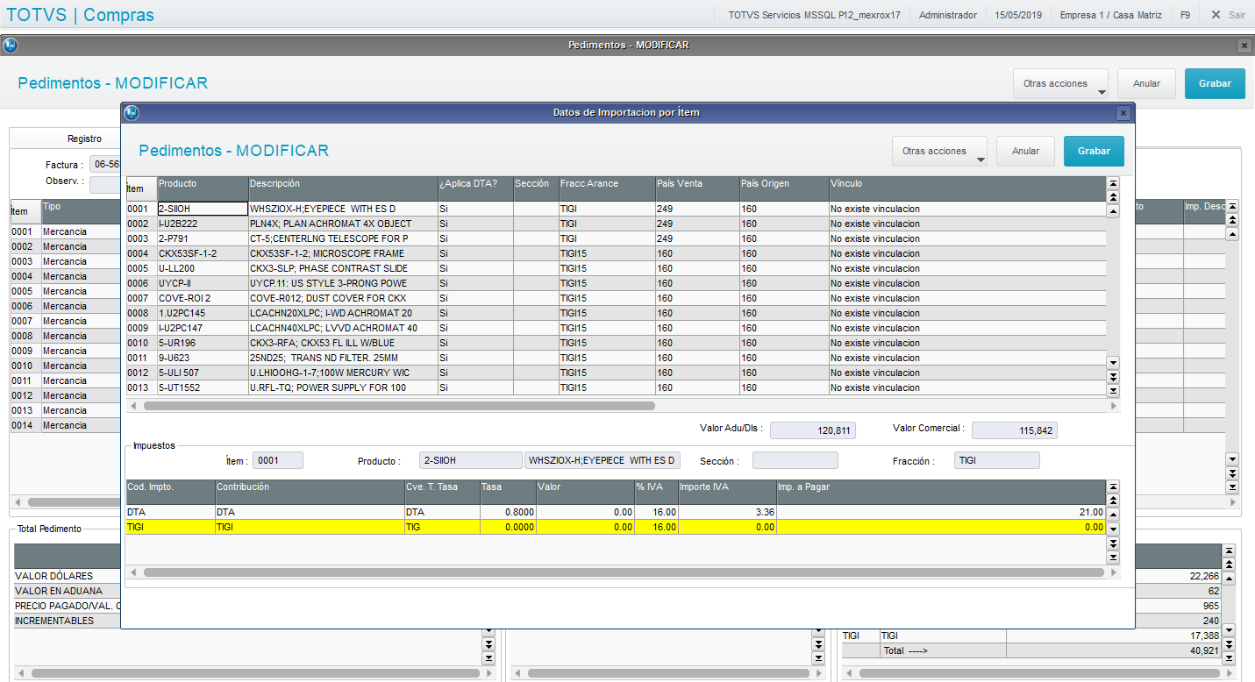Jump to last row in Impuestos grid
This screenshot has width=1255, height=682.
[1113, 557]
